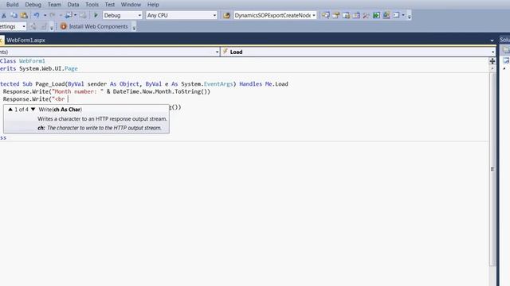Open the Debug menu
Viewport: 510px width, 286px height.
click(33, 5)
